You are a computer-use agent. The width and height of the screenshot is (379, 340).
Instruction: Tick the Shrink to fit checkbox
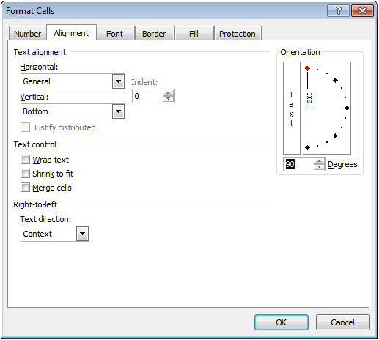(x=25, y=174)
